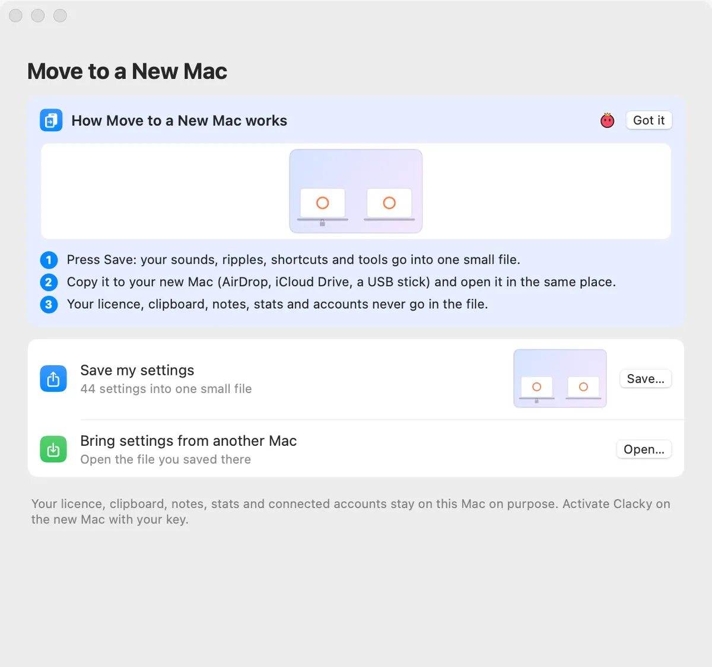Image resolution: width=712 pixels, height=667 pixels.
Task: Open settings file with Open... button
Action: [x=644, y=449]
